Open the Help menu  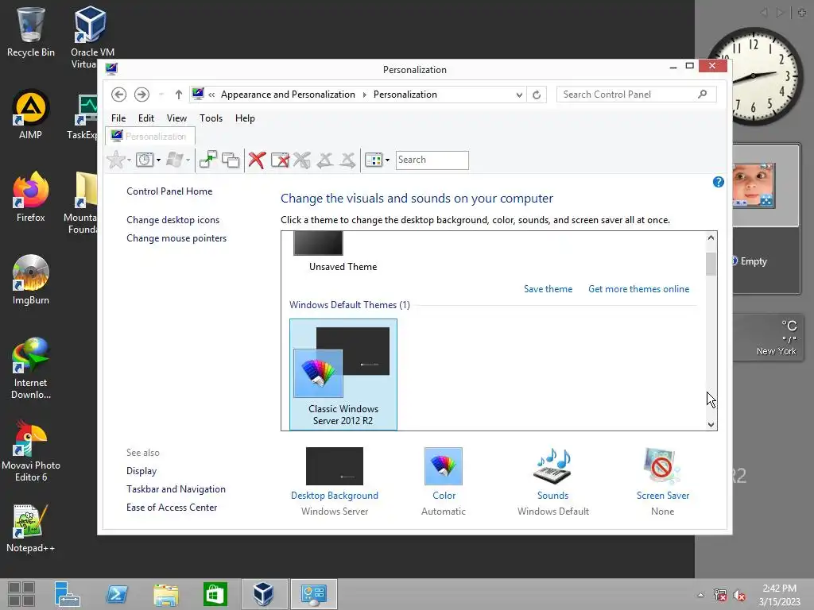click(245, 118)
